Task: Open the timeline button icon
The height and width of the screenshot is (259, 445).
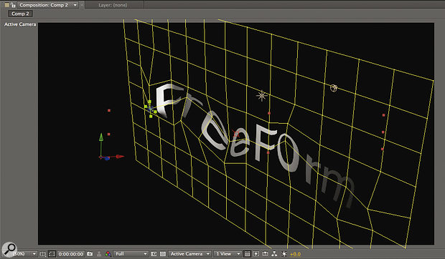Action: [265, 254]
